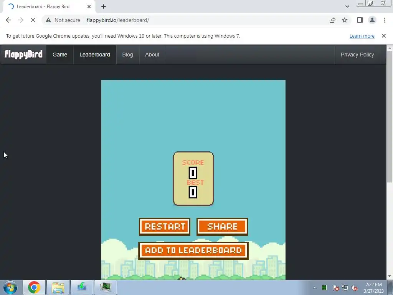
Task: Click the network tray icon
Action: (345, 288)
